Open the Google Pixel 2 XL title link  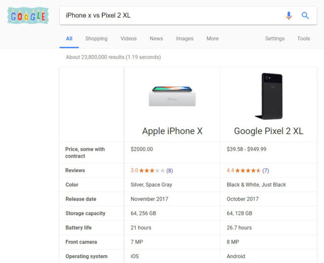click(x=269, y=131)
